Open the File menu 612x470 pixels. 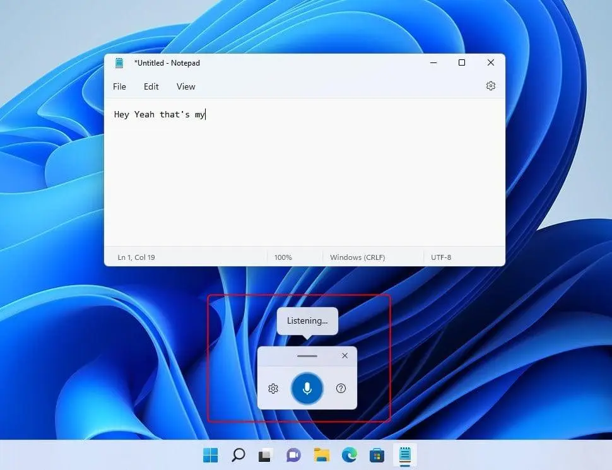point(119,86)
